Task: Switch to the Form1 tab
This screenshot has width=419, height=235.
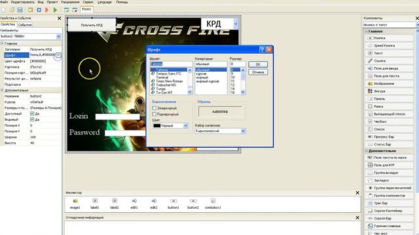Action: [x=86, y=9]
